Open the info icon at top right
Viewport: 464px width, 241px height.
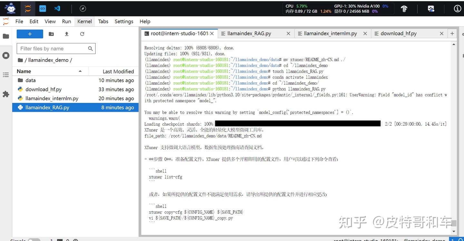458,9
